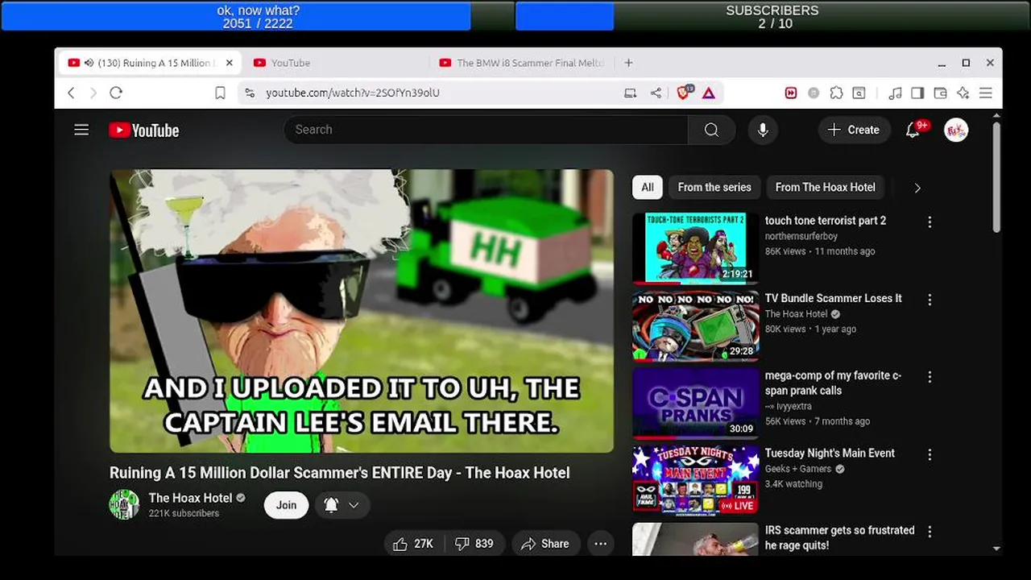Open options for TV Bundle Scammer video
This screenshot has height=580, width=1031.
[930, 299]
